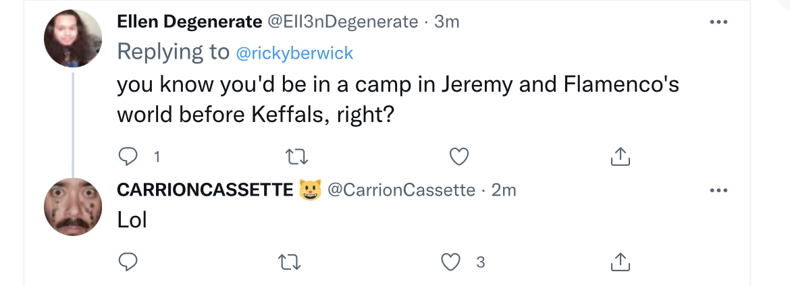
Task: Open the @rickyberwick profile link
Action: point(295,53)
